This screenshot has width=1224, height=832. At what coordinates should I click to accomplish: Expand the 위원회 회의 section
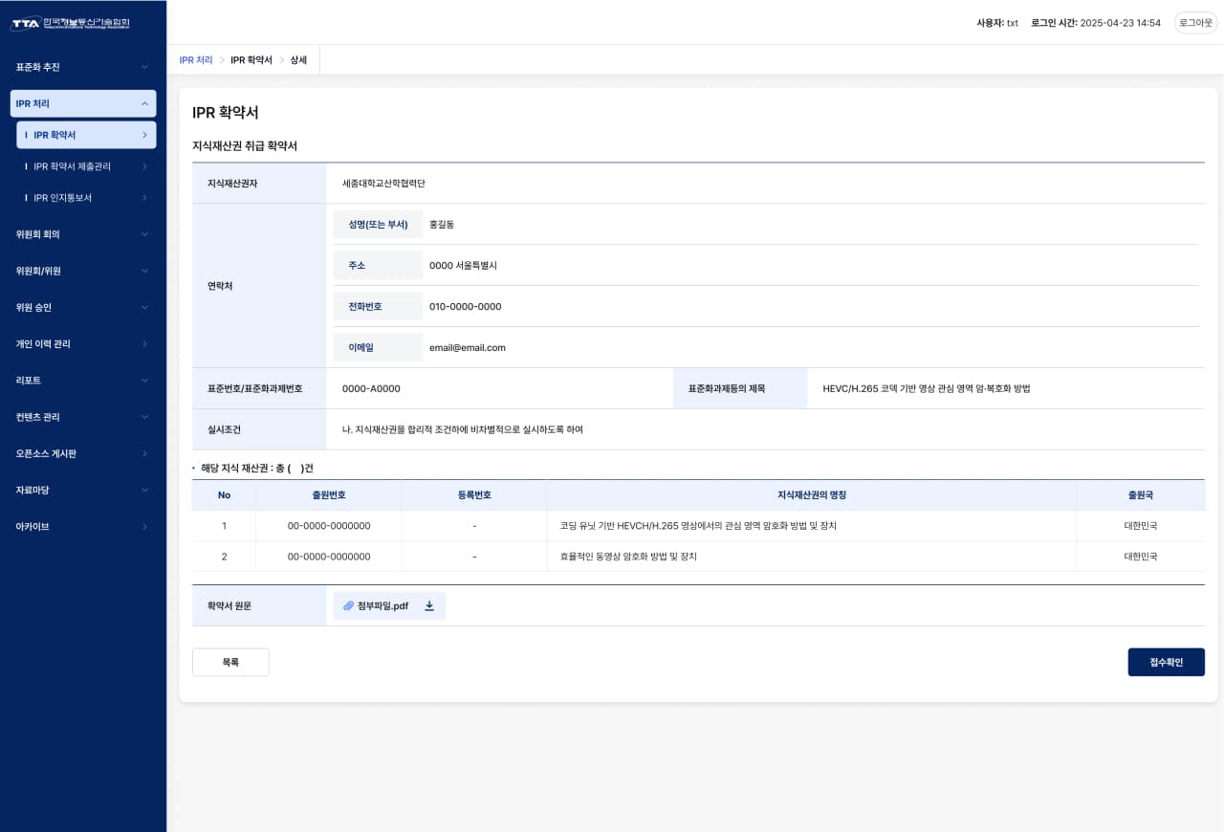[x=83, y=234]
